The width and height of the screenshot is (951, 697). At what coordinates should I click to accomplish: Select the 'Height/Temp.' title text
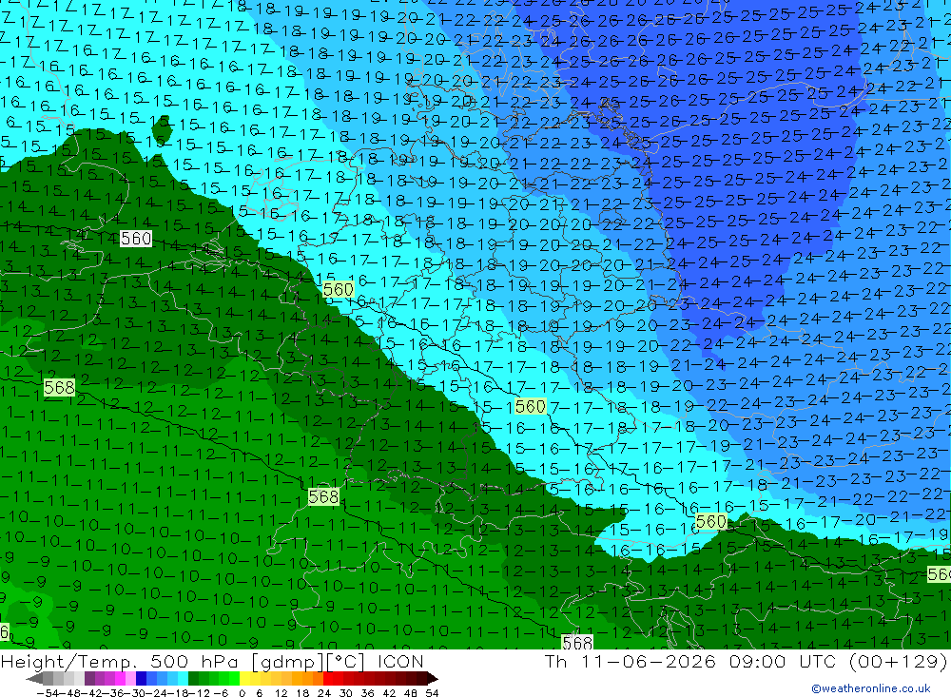71,662
